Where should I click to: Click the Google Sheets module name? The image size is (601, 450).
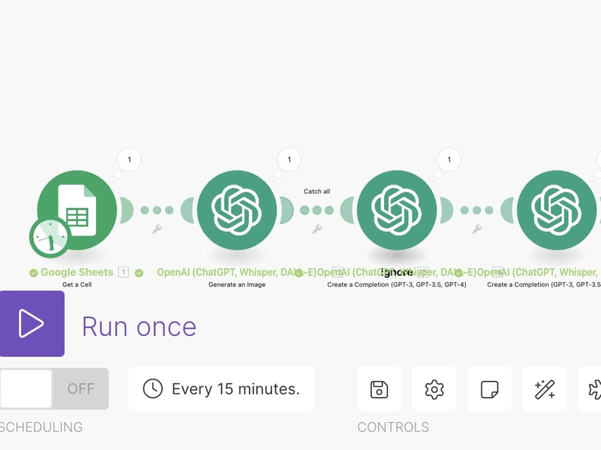pyautogui.click(x=77, y=272)
